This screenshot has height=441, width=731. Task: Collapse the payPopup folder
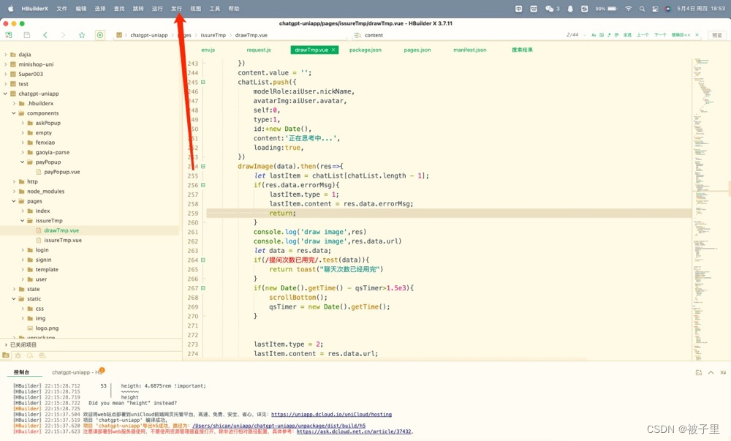[23, 162]
